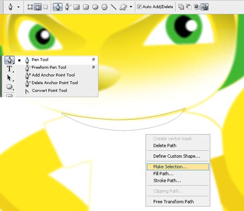Select Polygon tool in options bar
244x211 pixels.
click(105, 7)
